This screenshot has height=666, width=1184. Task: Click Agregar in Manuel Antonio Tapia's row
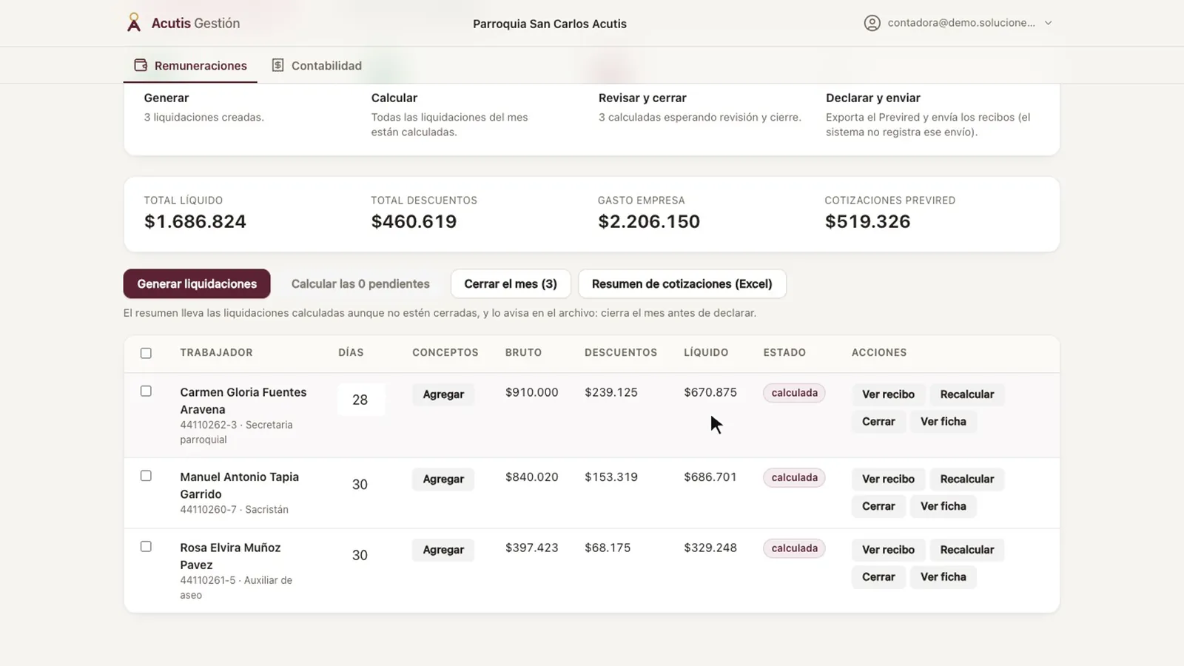[x=443, y=479]
